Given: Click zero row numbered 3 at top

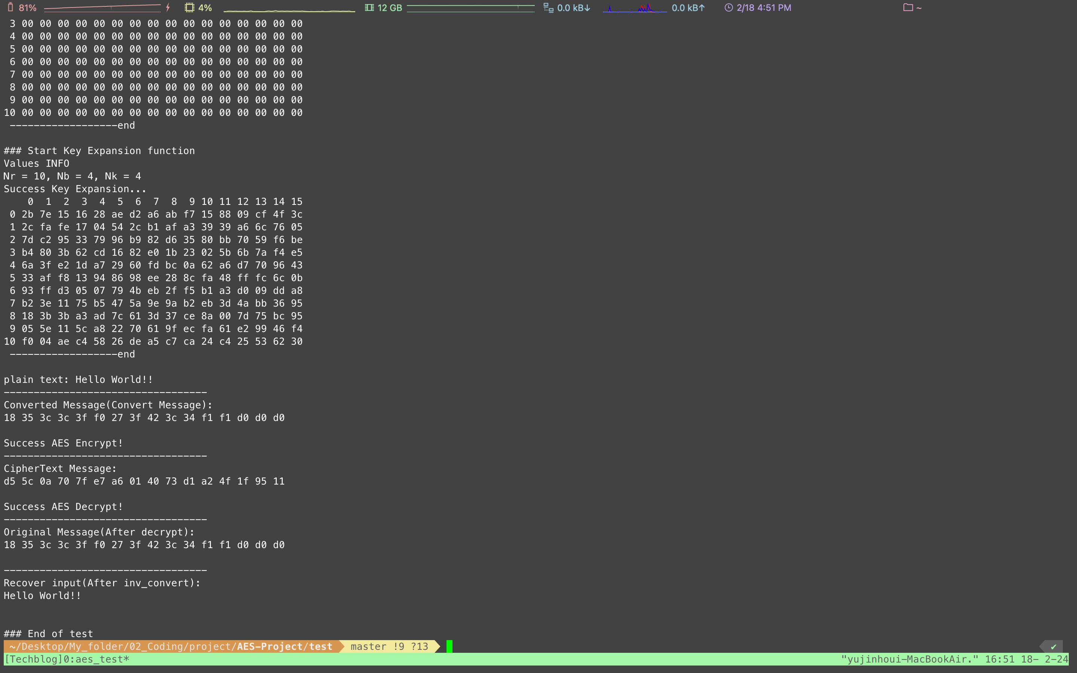Looking at the screenshot, I should [x=156, y=24].
